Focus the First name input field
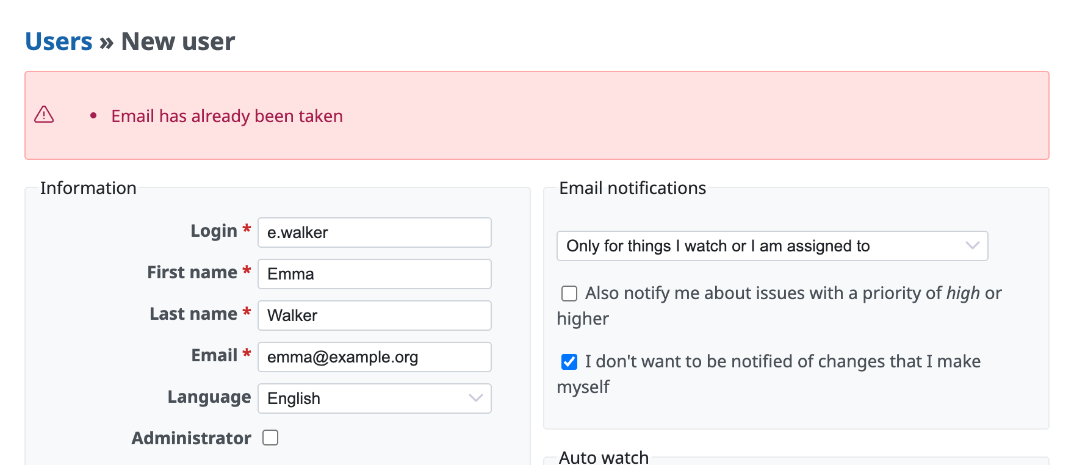 tap(375, 274)
